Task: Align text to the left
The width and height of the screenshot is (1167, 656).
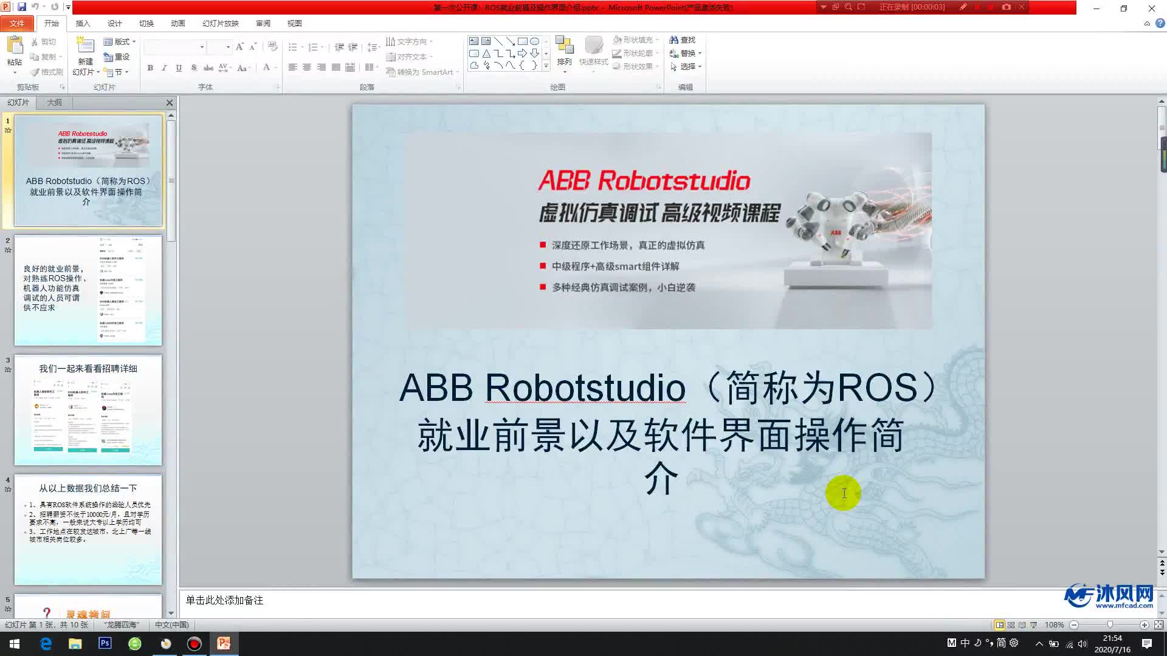Action: tap(292, 67)
